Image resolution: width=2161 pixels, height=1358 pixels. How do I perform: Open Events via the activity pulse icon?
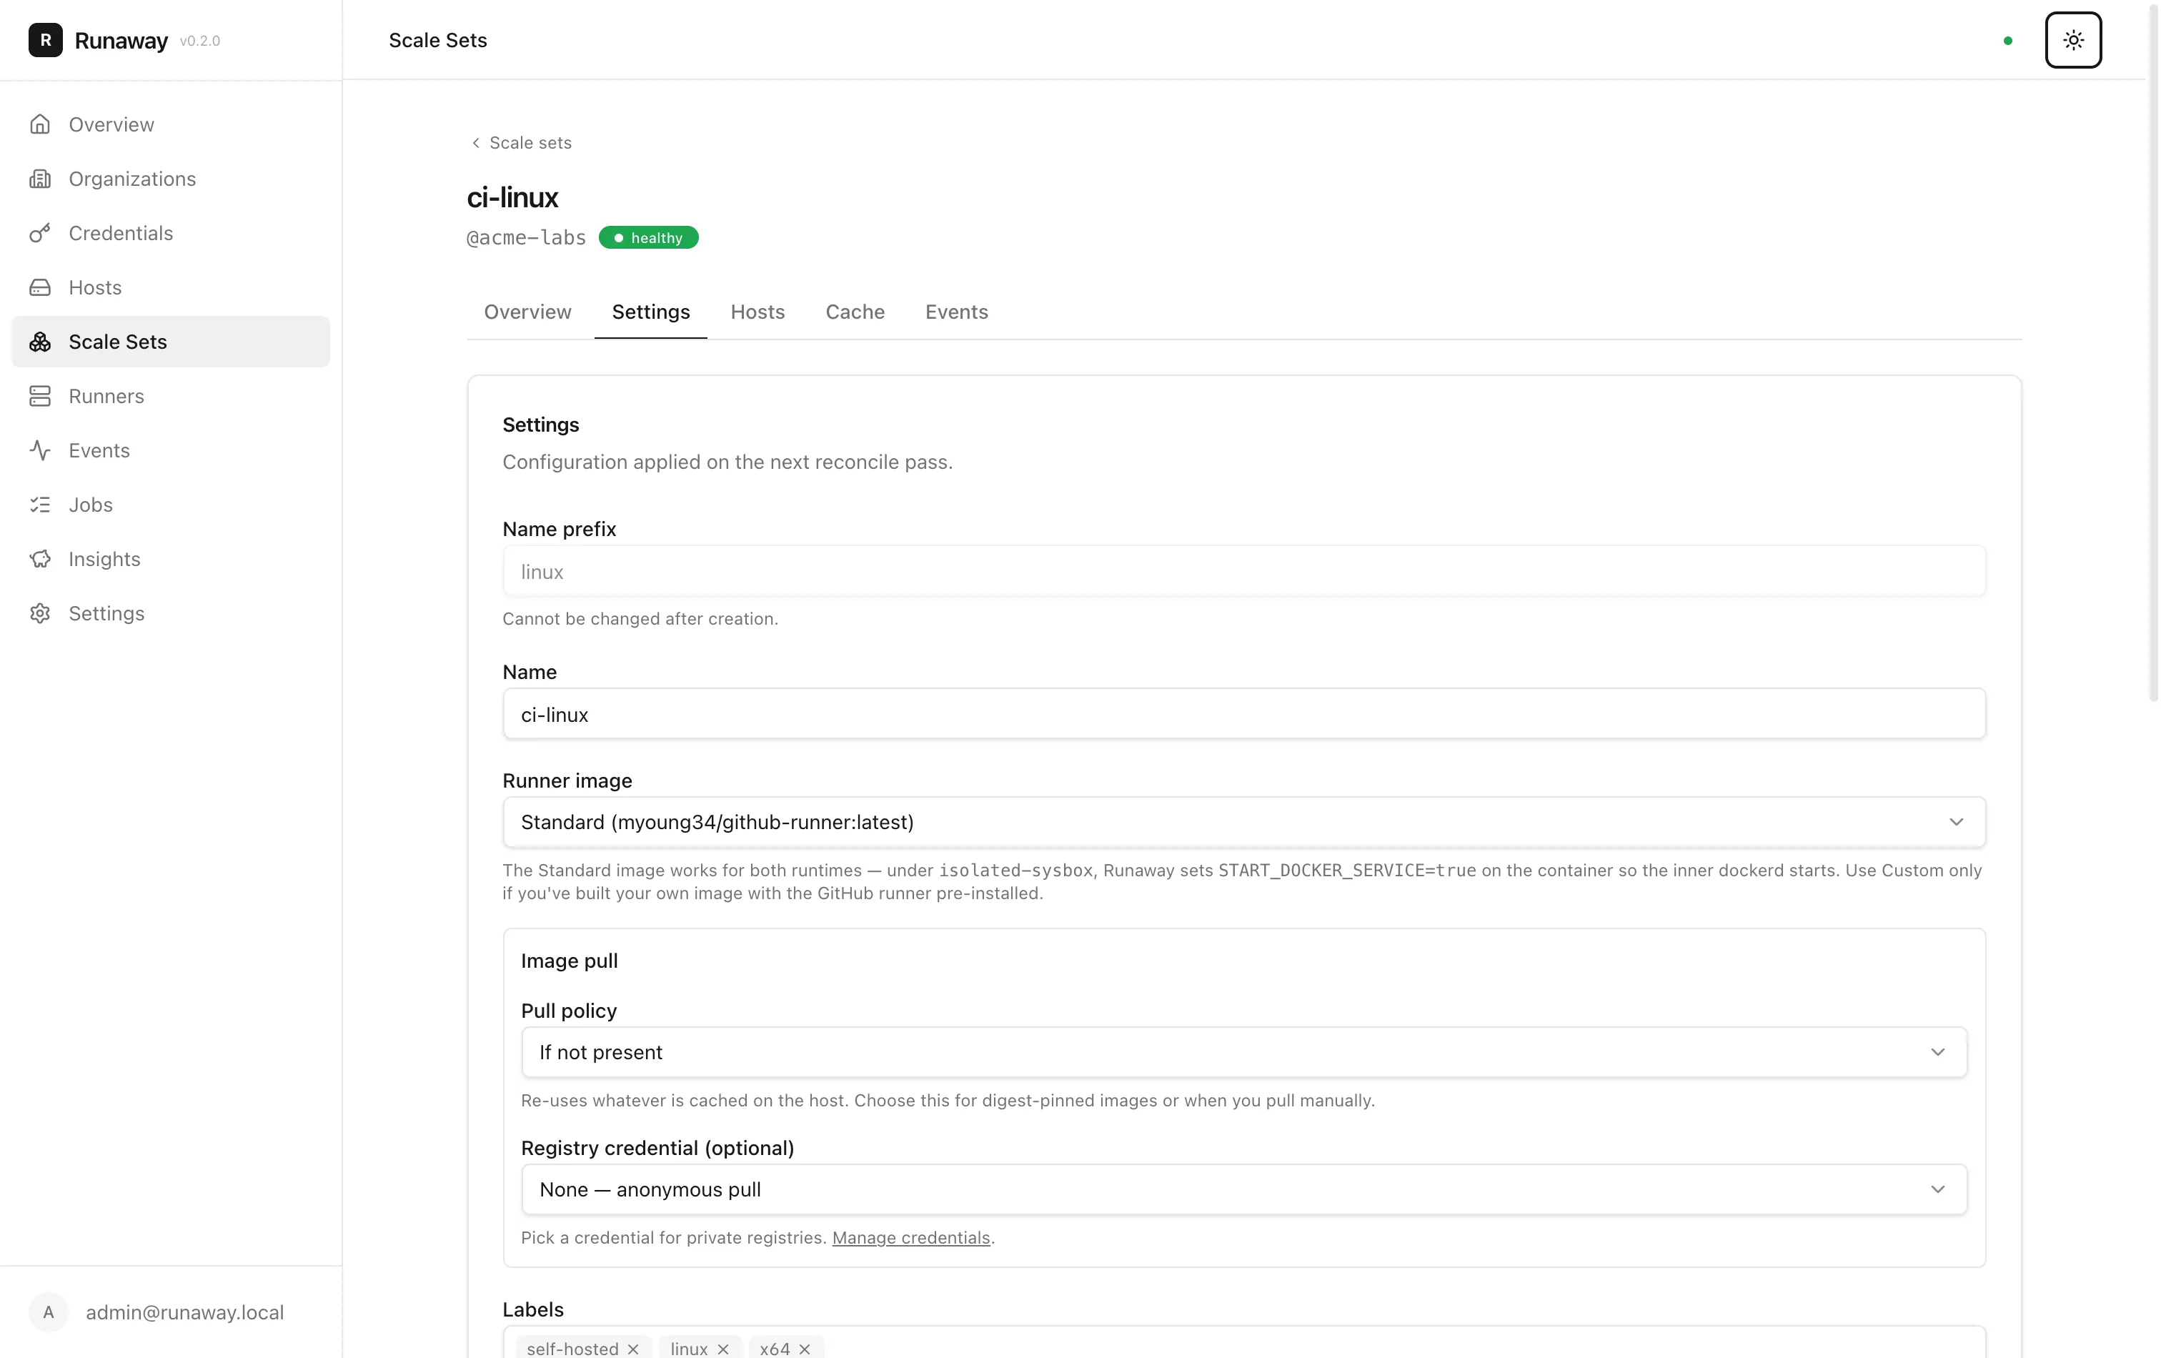pos(39,450)
